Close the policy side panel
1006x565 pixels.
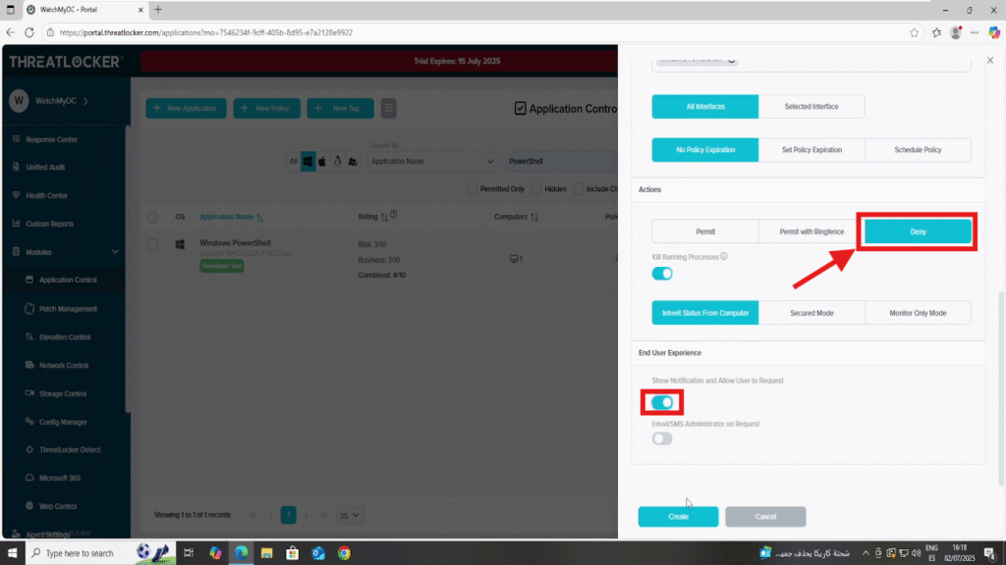click(x=990, y=60)
